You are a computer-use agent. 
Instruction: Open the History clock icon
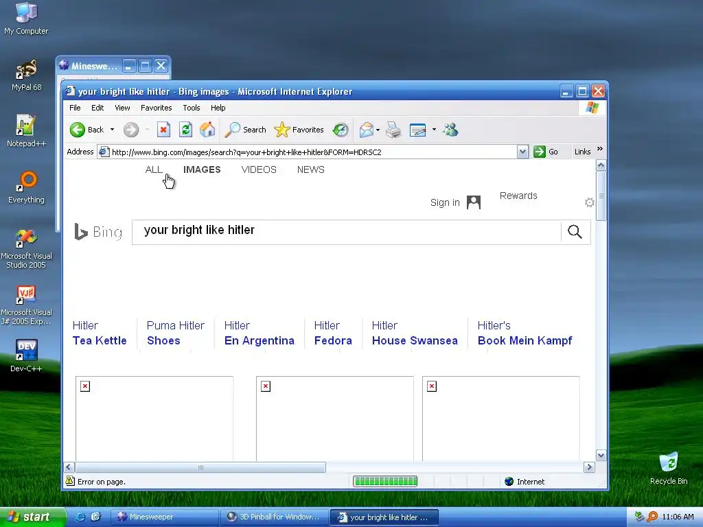pyautogui.click(x=341, y=130)
